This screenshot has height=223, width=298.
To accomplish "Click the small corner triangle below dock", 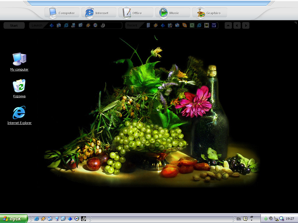I will click(x=296, y=23).
